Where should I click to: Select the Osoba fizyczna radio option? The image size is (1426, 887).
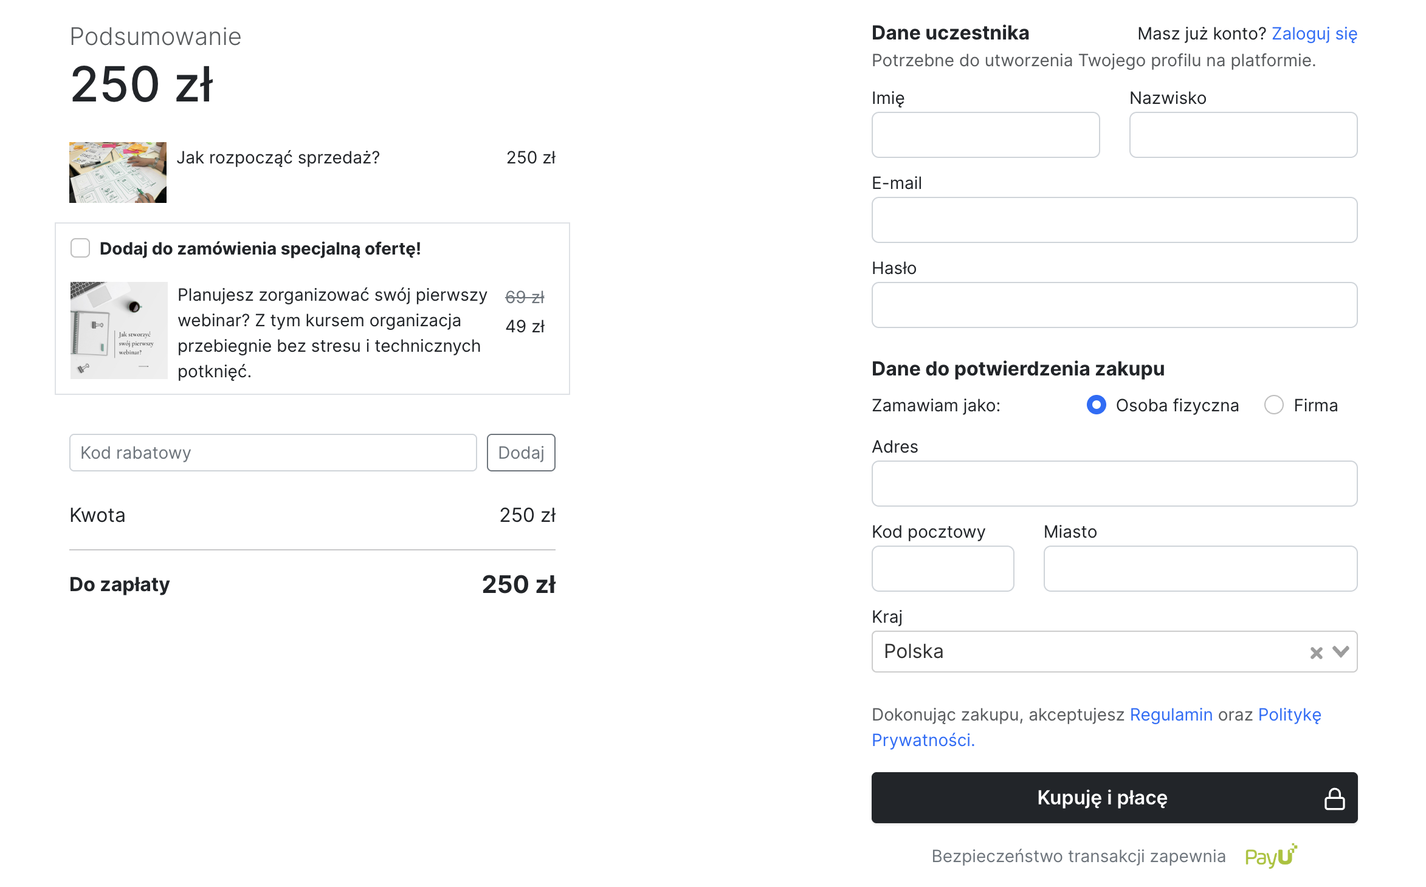1096,405
